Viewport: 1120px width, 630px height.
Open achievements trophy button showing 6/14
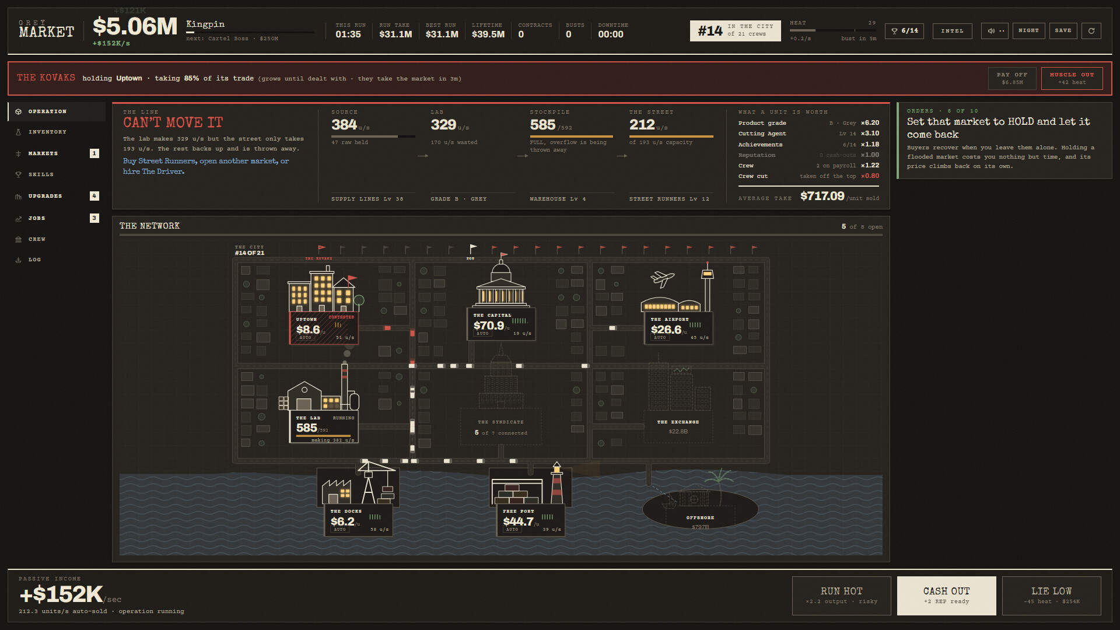[905, 31]
